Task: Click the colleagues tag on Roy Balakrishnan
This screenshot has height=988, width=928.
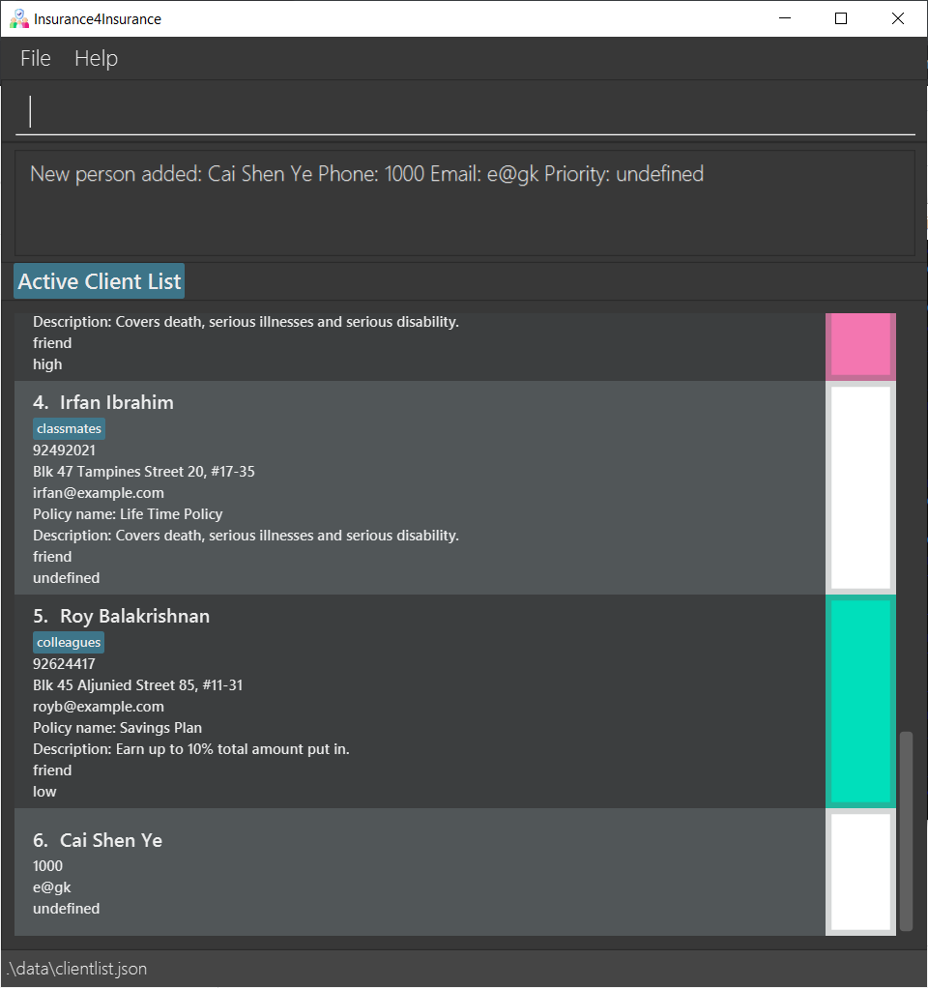Action: (x=69, y=642)
